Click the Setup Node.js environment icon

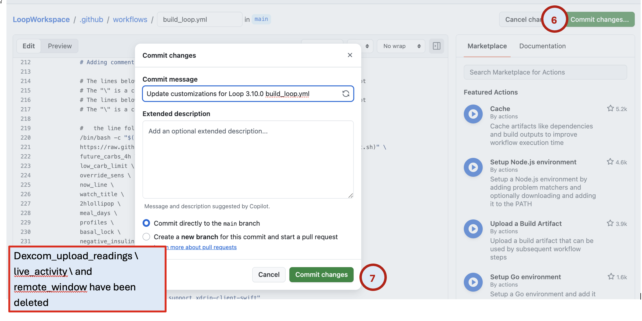point(473,167)
